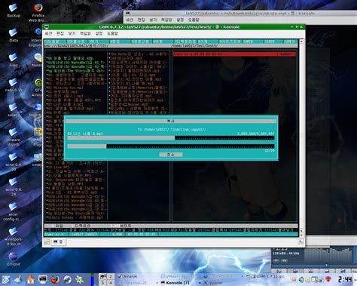Click the show desktop icon in the panel
This screenshot has height=286, width=357.
point(18,279)
